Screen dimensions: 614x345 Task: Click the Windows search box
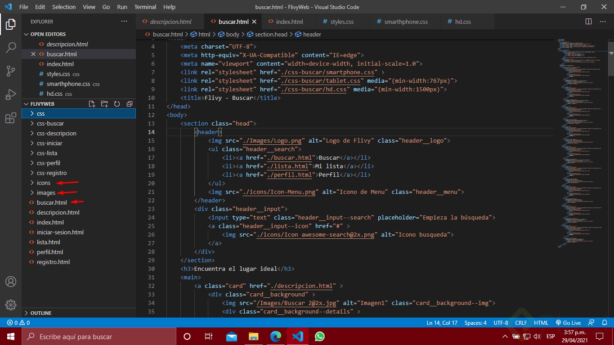pyautogui.click(x=99, y=336)
